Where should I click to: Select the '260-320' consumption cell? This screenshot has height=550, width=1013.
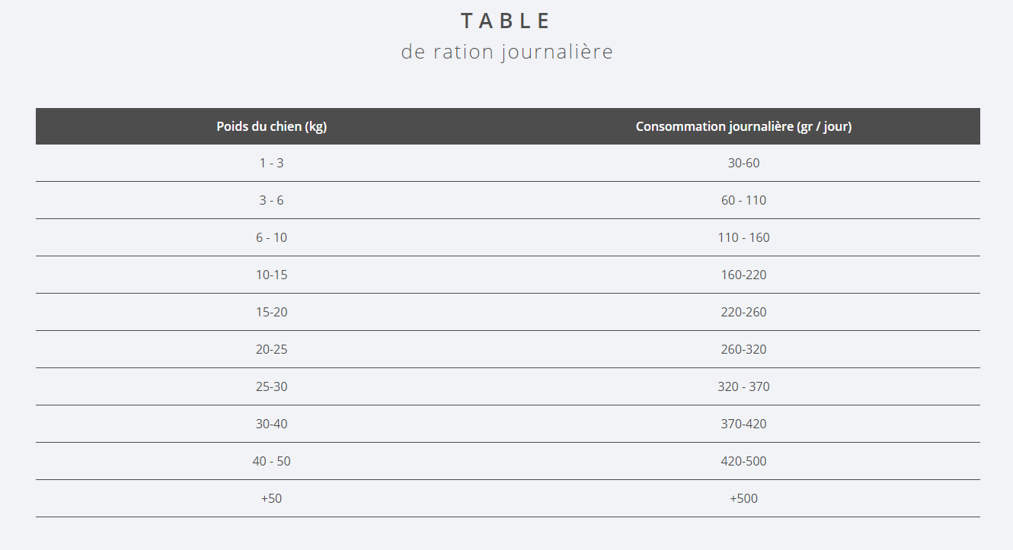tap(744, 349)
